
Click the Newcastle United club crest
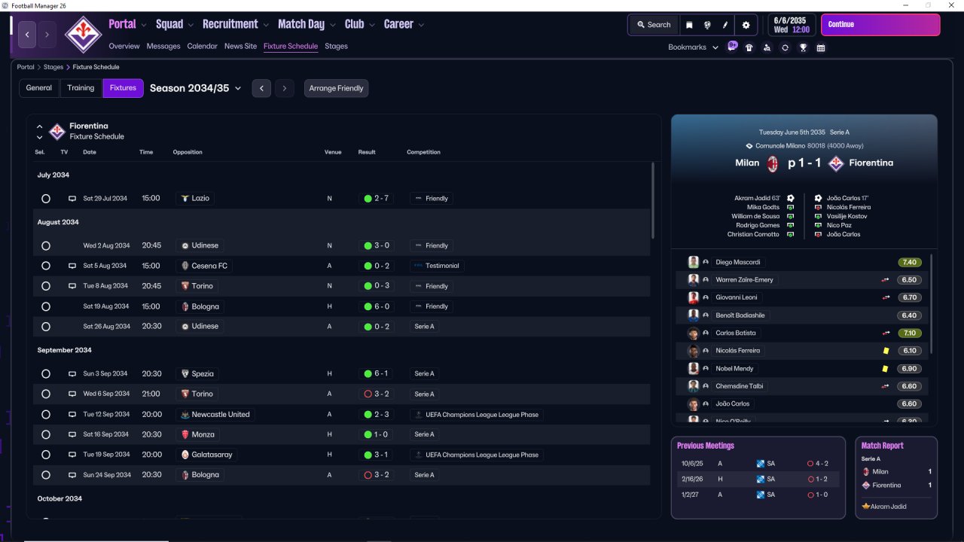pos(185,415)
